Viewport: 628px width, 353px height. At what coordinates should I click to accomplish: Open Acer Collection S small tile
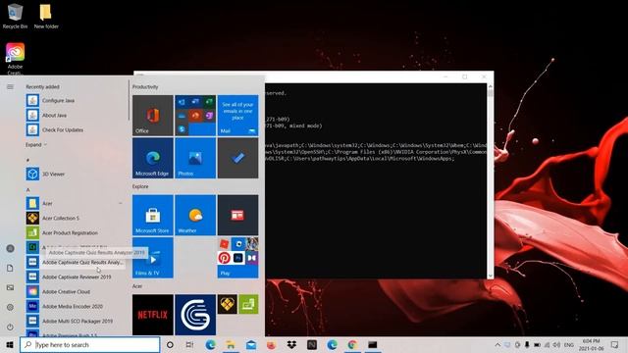[227, 304]
